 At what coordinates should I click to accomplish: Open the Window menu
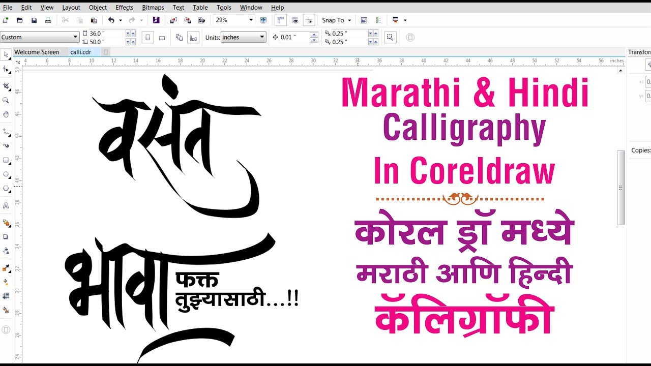251,8
